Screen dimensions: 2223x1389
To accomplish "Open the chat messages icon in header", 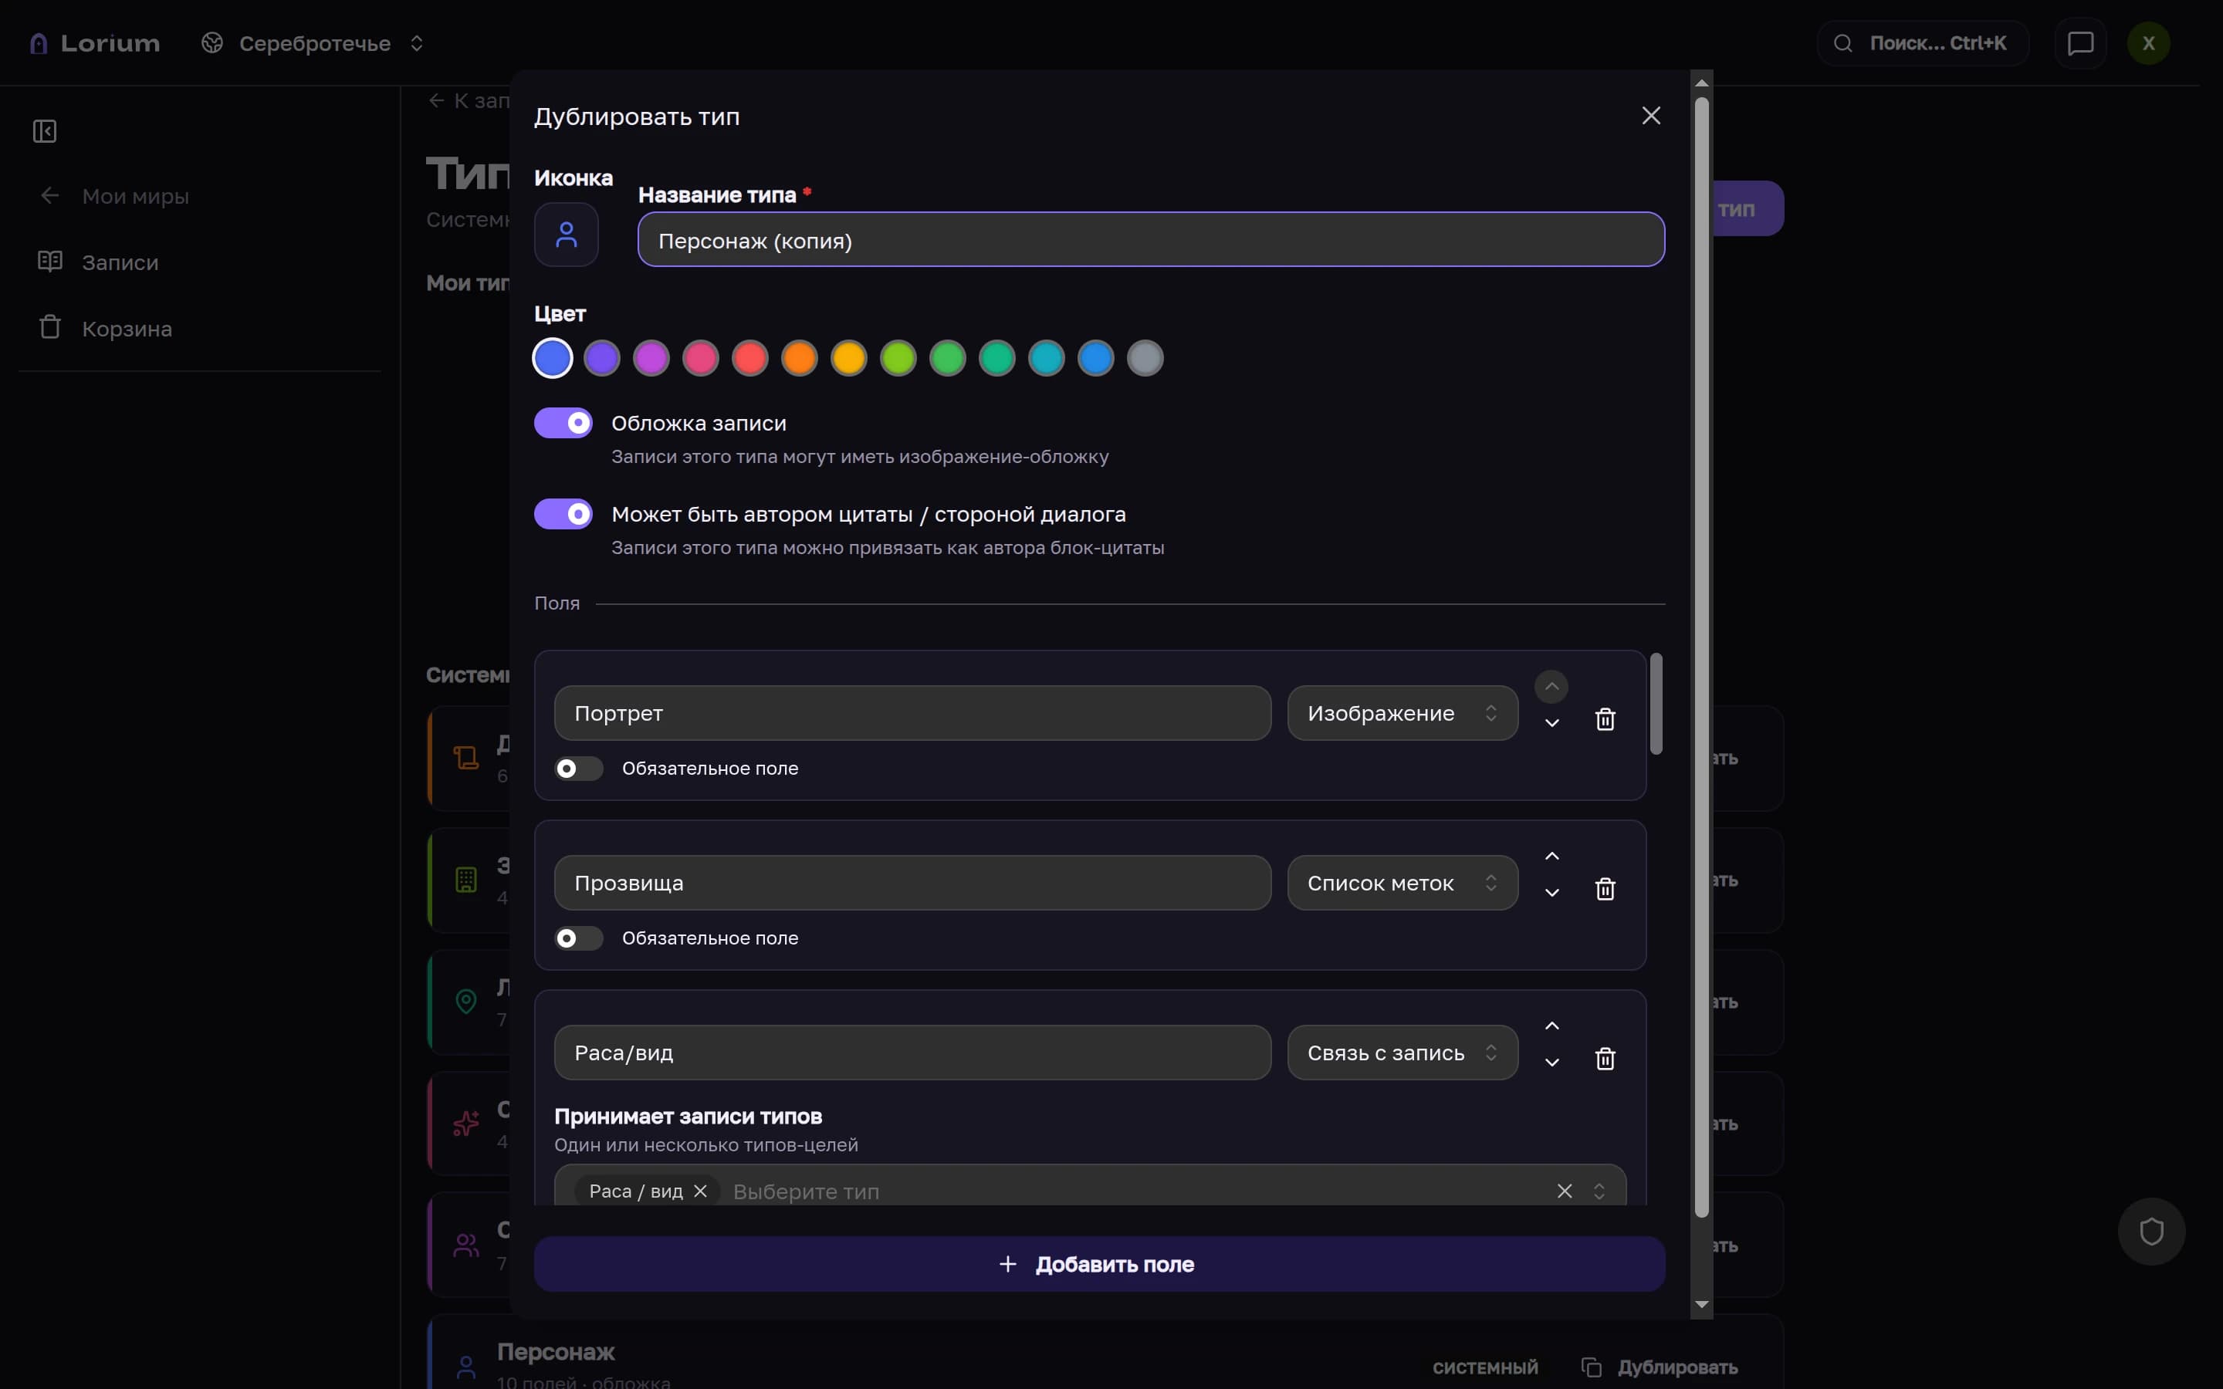I will pos(2081,43).
